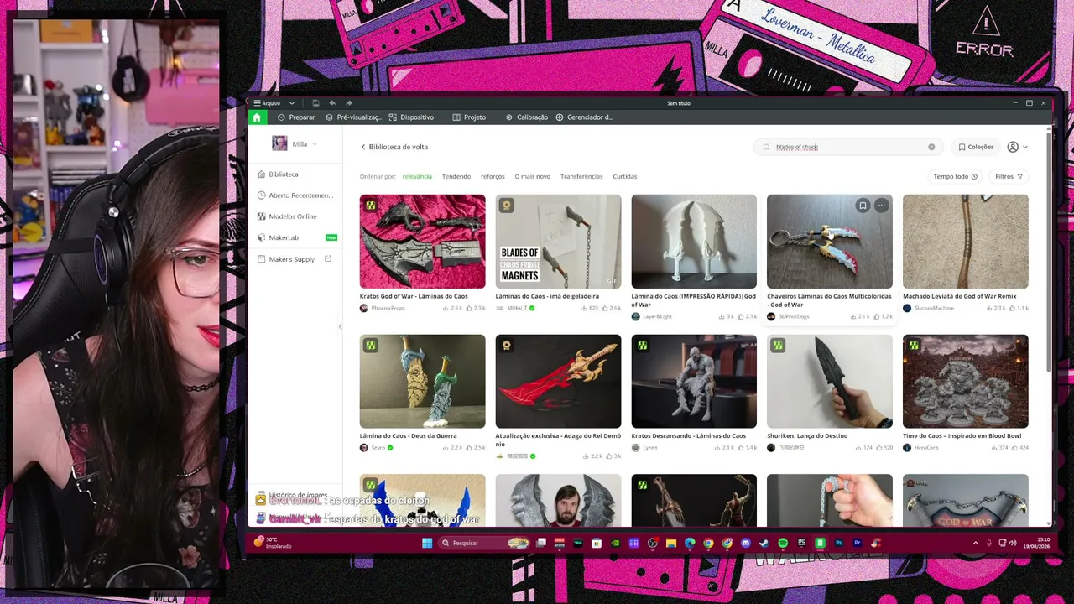1074x604 pixels.
Task: Open the Blades of Chaos Fridge Magnets thumbnail
Action: pos(558,242)
